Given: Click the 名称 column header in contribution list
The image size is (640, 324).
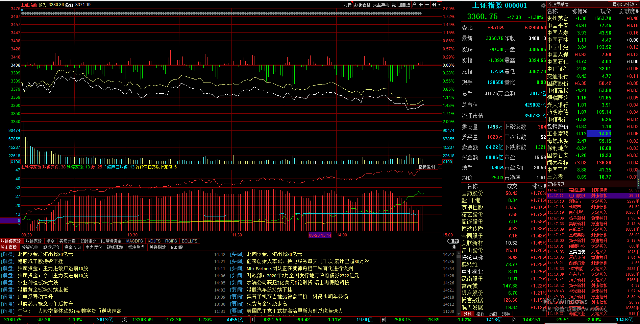Looking at the screenshot, I should (552, 11).
